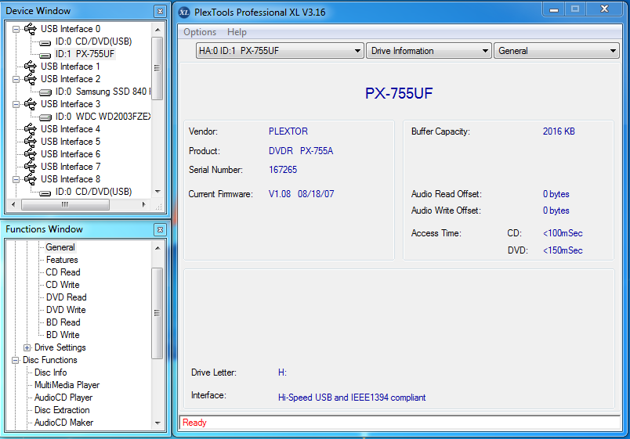Expand the Drive Settings node
630x439 pixels.
pyautogui.click(x=27, y=347)
